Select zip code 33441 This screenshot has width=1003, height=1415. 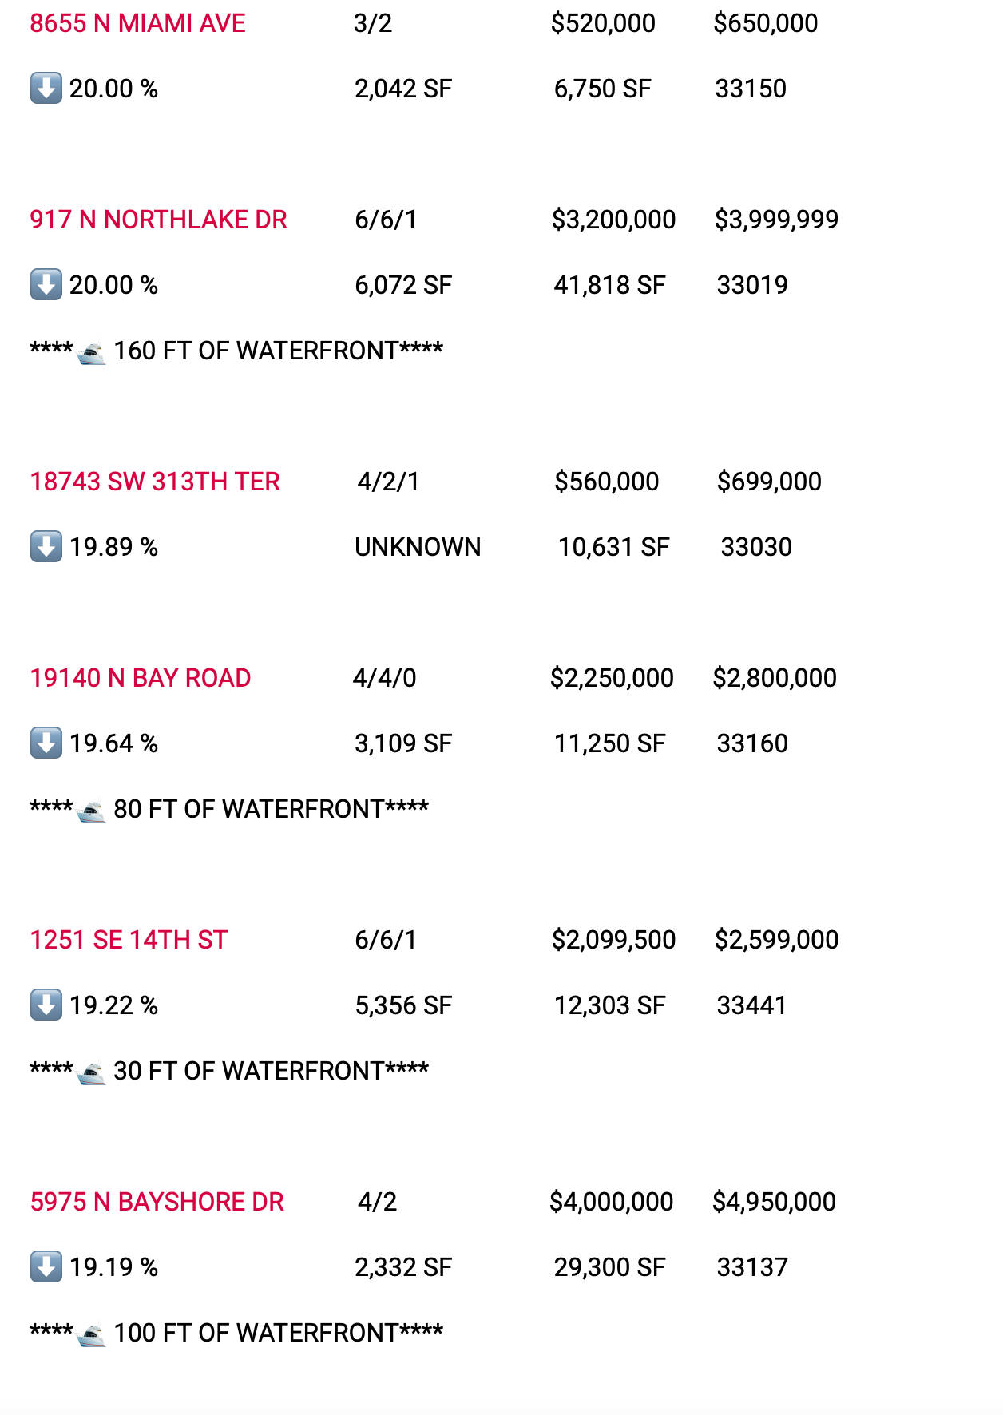(751, 1005)
